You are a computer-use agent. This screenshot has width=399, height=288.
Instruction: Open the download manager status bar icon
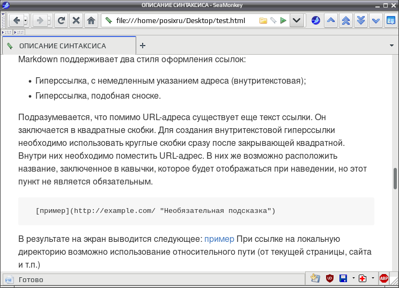pos(315,278)
